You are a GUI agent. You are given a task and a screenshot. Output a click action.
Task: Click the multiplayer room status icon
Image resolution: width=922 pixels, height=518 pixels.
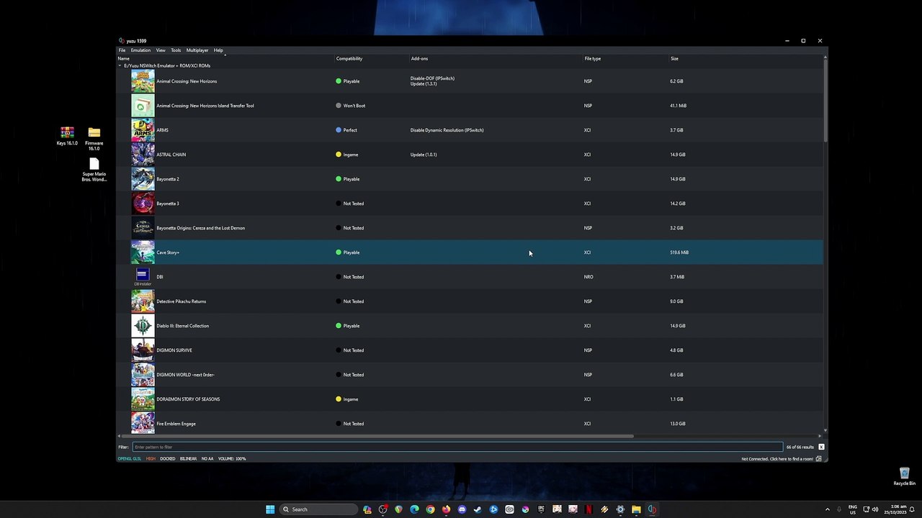click(x=818, y=458)
